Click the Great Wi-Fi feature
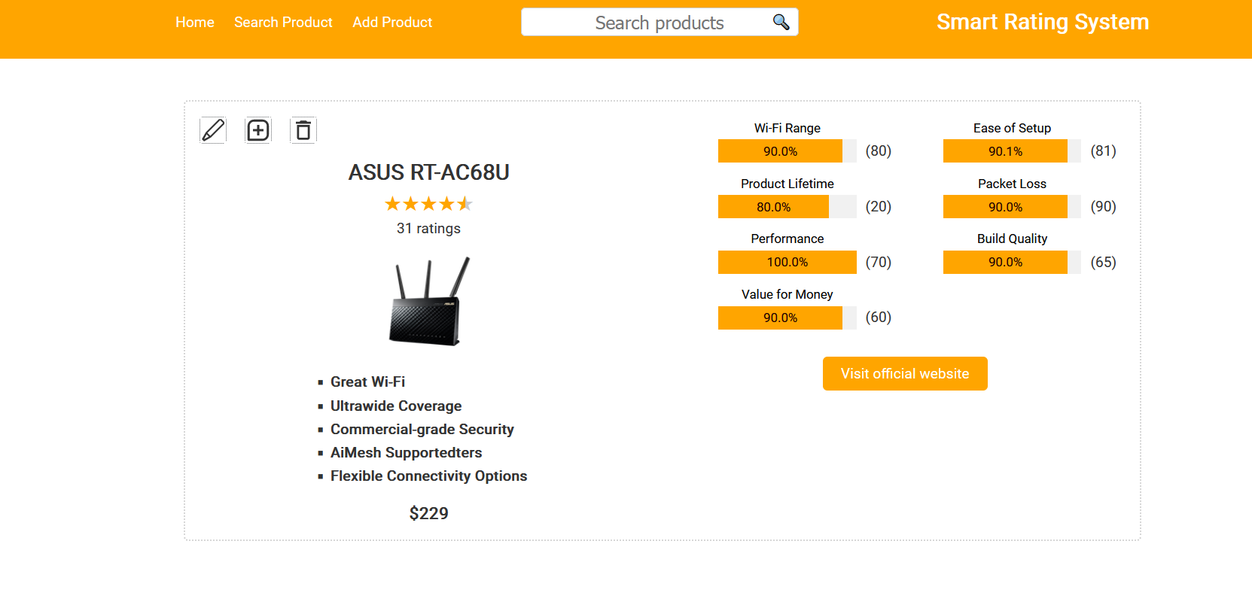 tap(367, 382)
